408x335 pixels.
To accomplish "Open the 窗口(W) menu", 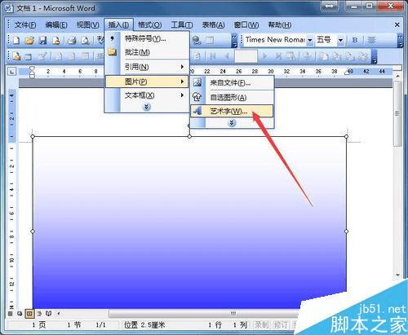I will [x=246, y=25].
